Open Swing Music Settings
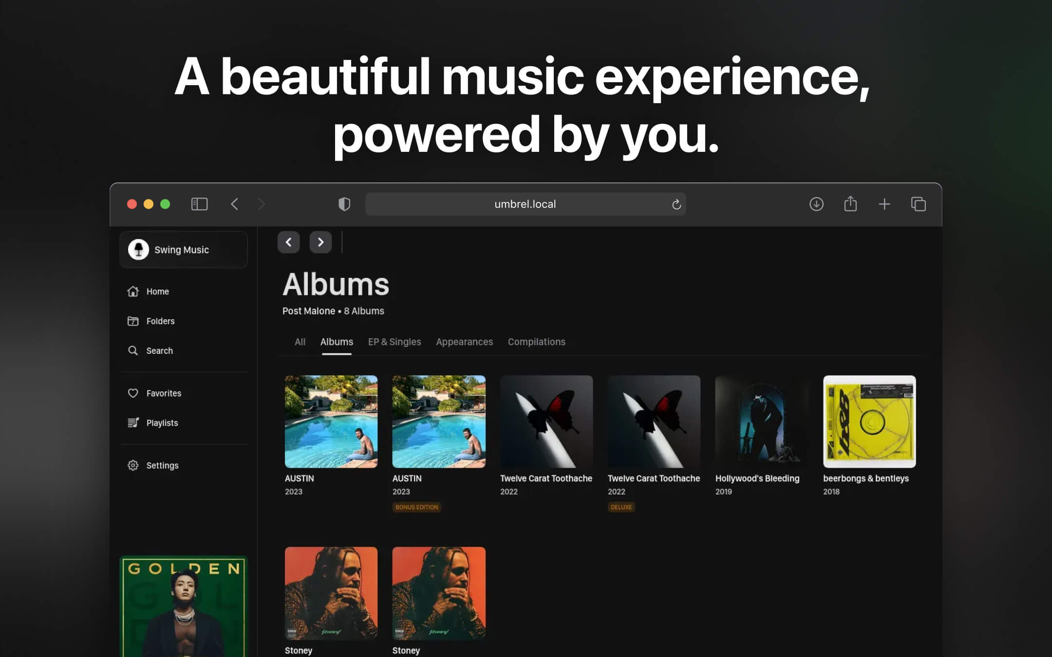 [162, 465]
